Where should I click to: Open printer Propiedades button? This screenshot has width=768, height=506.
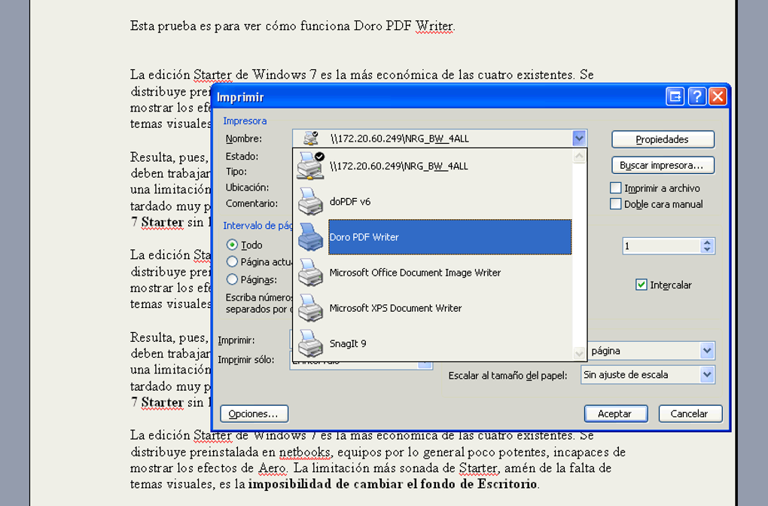tap(663, 139)
